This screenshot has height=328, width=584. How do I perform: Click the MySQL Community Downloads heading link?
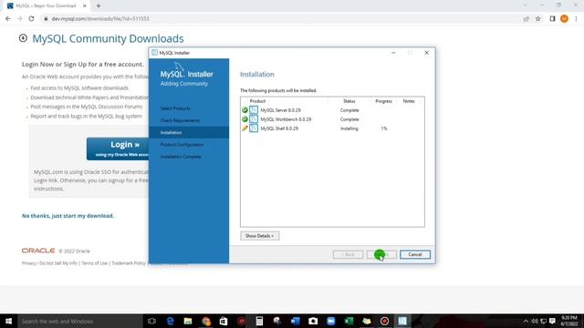pos(108,38)
